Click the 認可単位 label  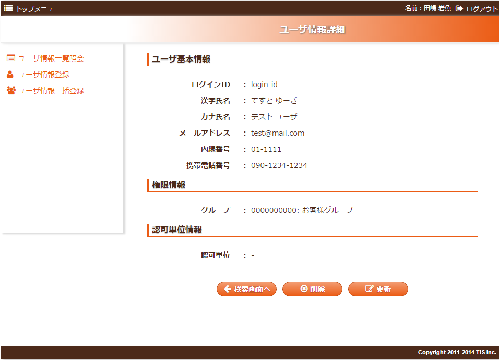click(216, 255)
